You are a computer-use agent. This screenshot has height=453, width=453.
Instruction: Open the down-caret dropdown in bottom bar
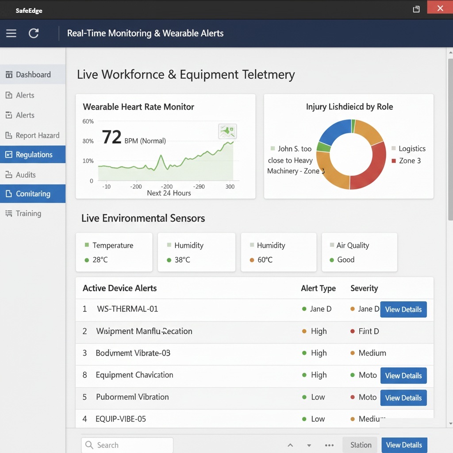309,445
